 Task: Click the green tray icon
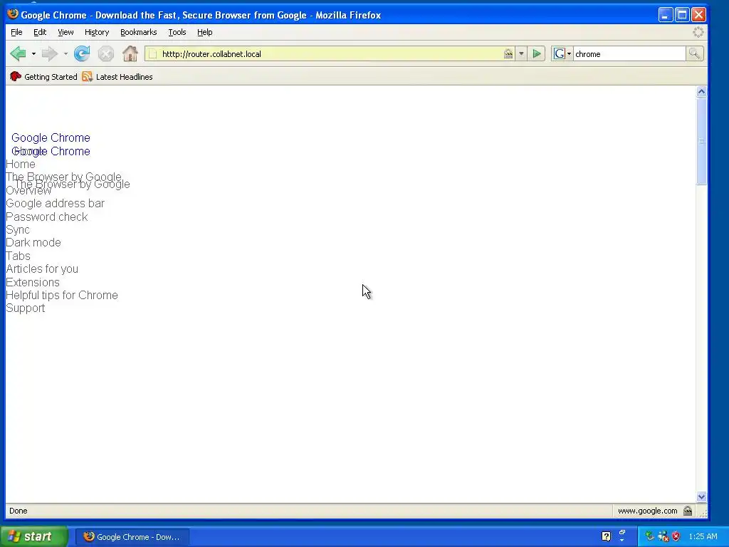(650, 536)
